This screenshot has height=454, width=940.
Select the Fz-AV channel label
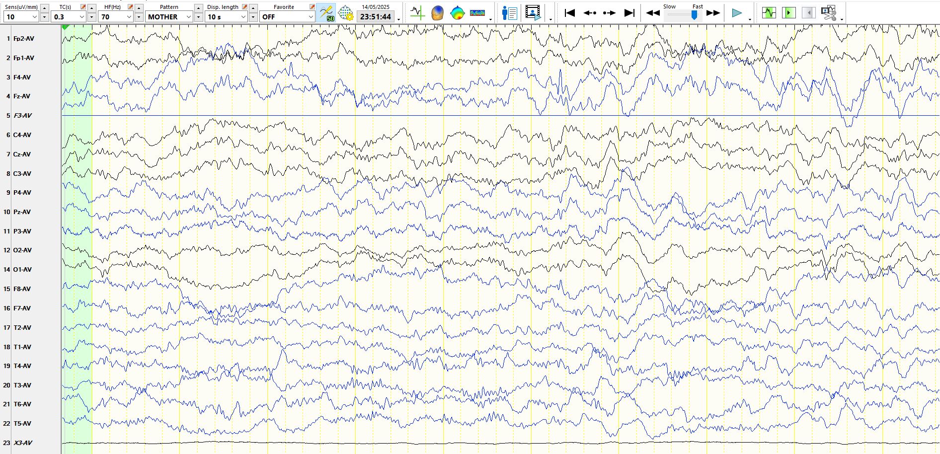[22, 96]
